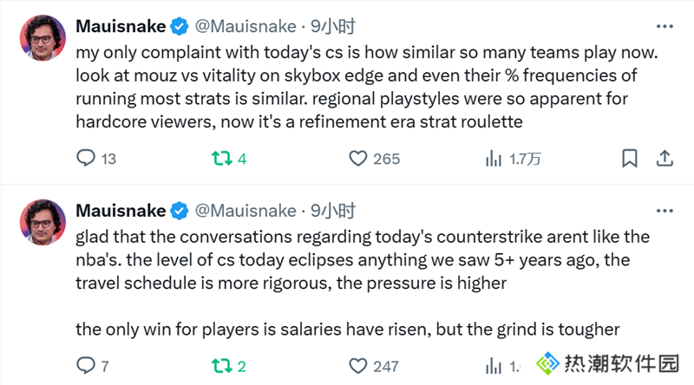The image size is (694, 385).
Task: Open the first tweet's 9小时 timestamp
Action: coord(332,27)
